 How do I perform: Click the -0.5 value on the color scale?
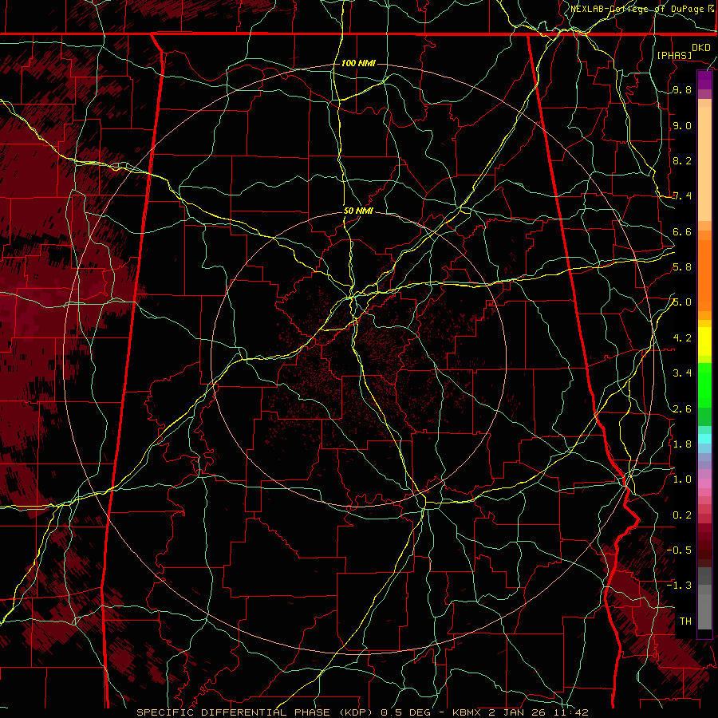[x=679, y=550]
